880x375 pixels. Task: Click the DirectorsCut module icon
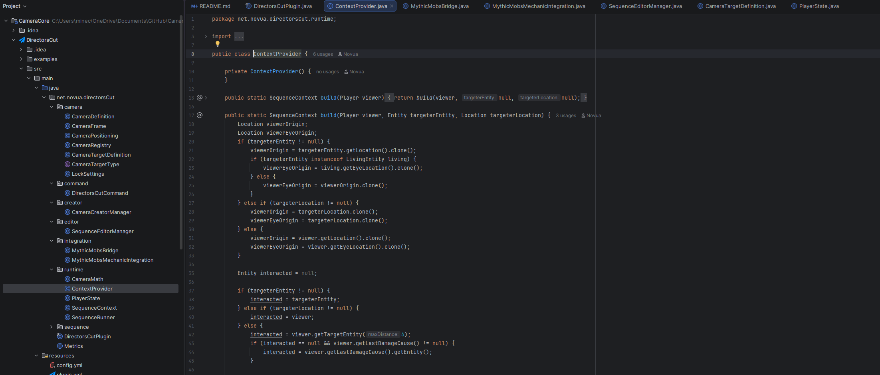pos(22,40)
